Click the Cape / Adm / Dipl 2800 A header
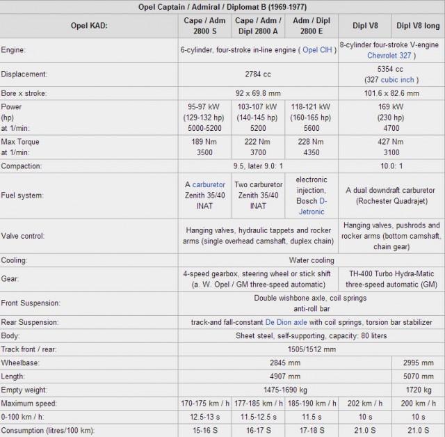The image size is (445, 437). [x=258, y=26]
